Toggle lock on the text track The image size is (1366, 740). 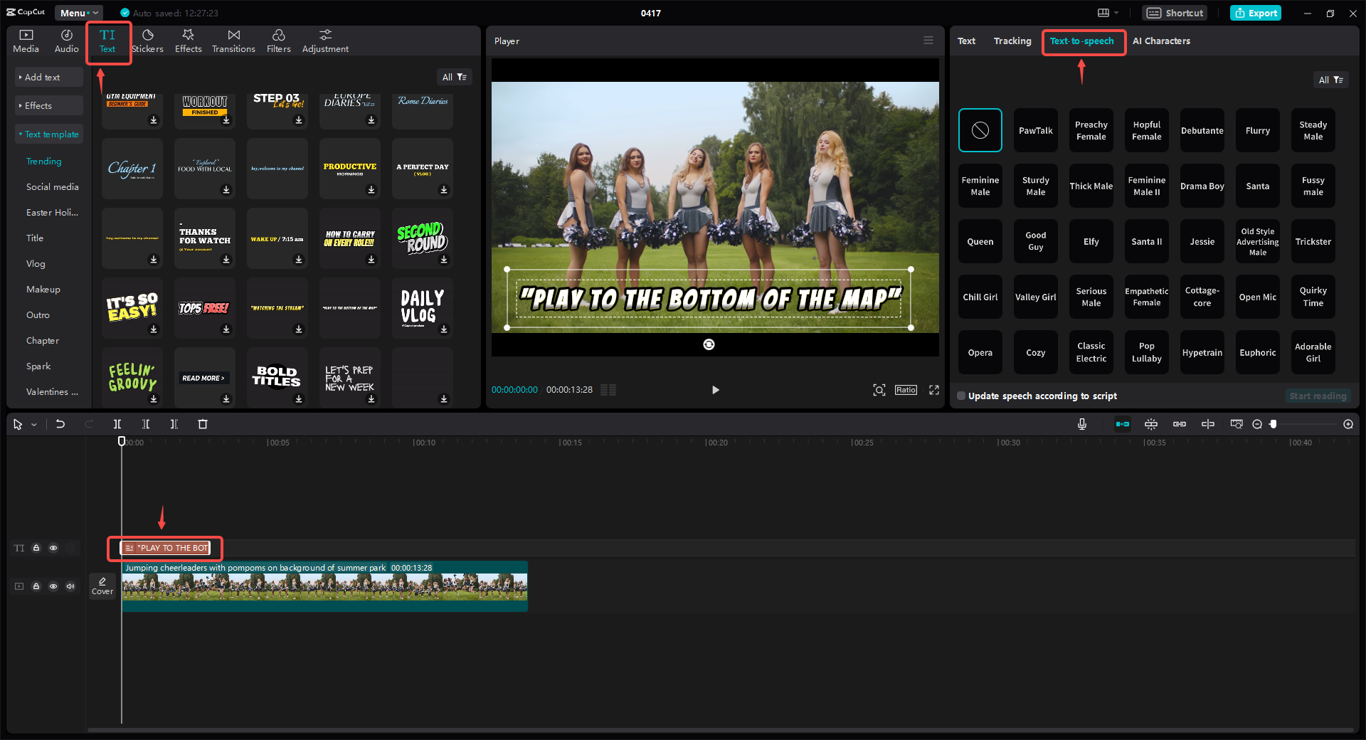36,548
